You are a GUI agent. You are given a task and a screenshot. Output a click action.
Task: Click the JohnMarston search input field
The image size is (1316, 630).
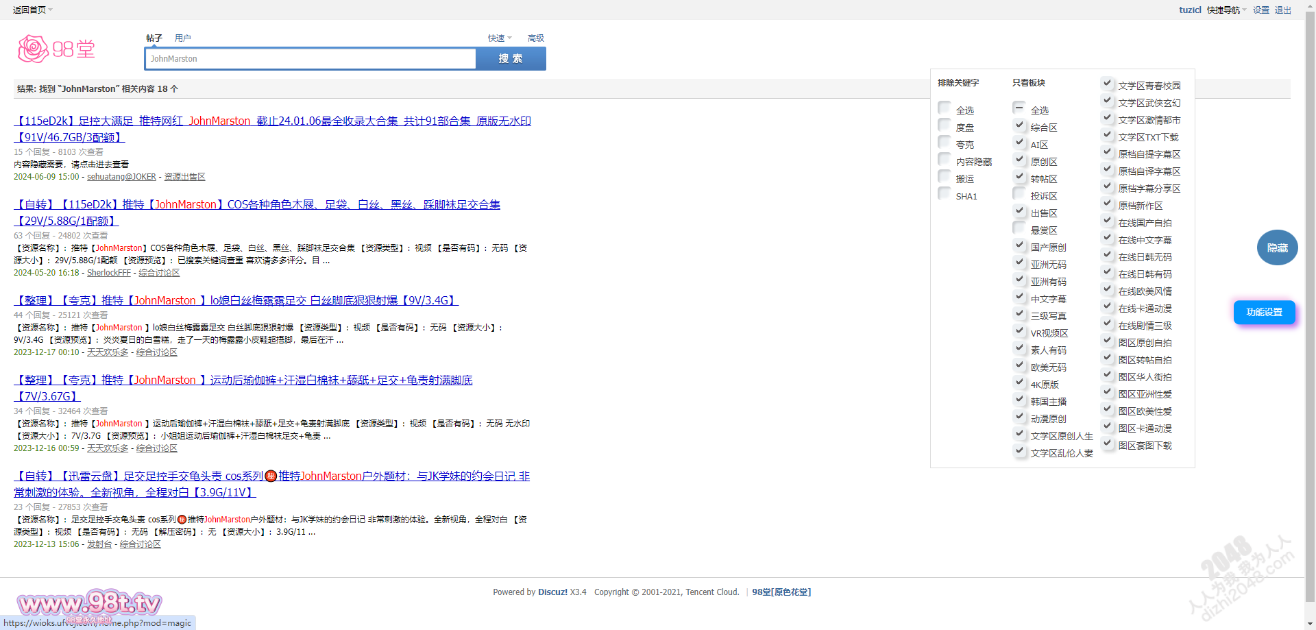pos(310,59)
